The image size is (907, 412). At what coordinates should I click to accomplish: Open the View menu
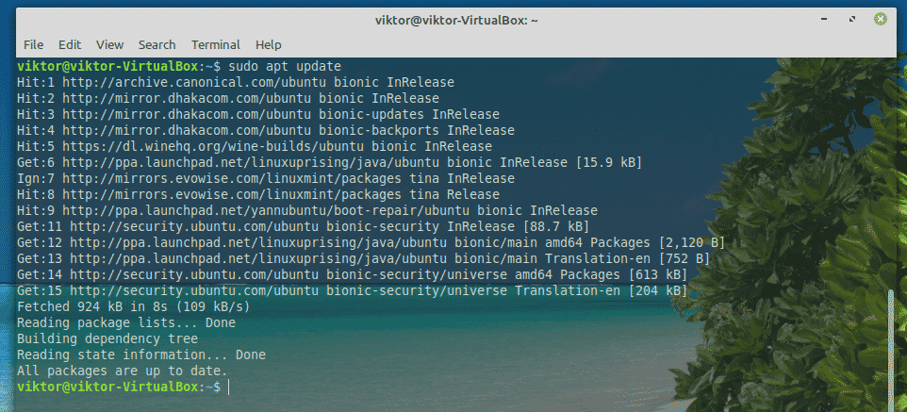pos(110,44)
